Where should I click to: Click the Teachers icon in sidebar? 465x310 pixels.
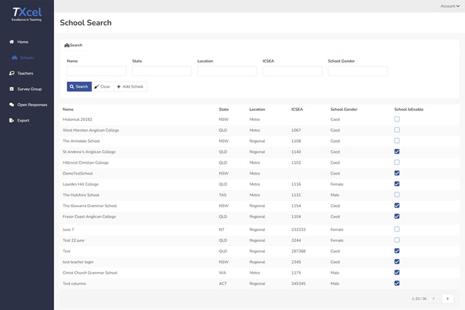tap(12, 73)
